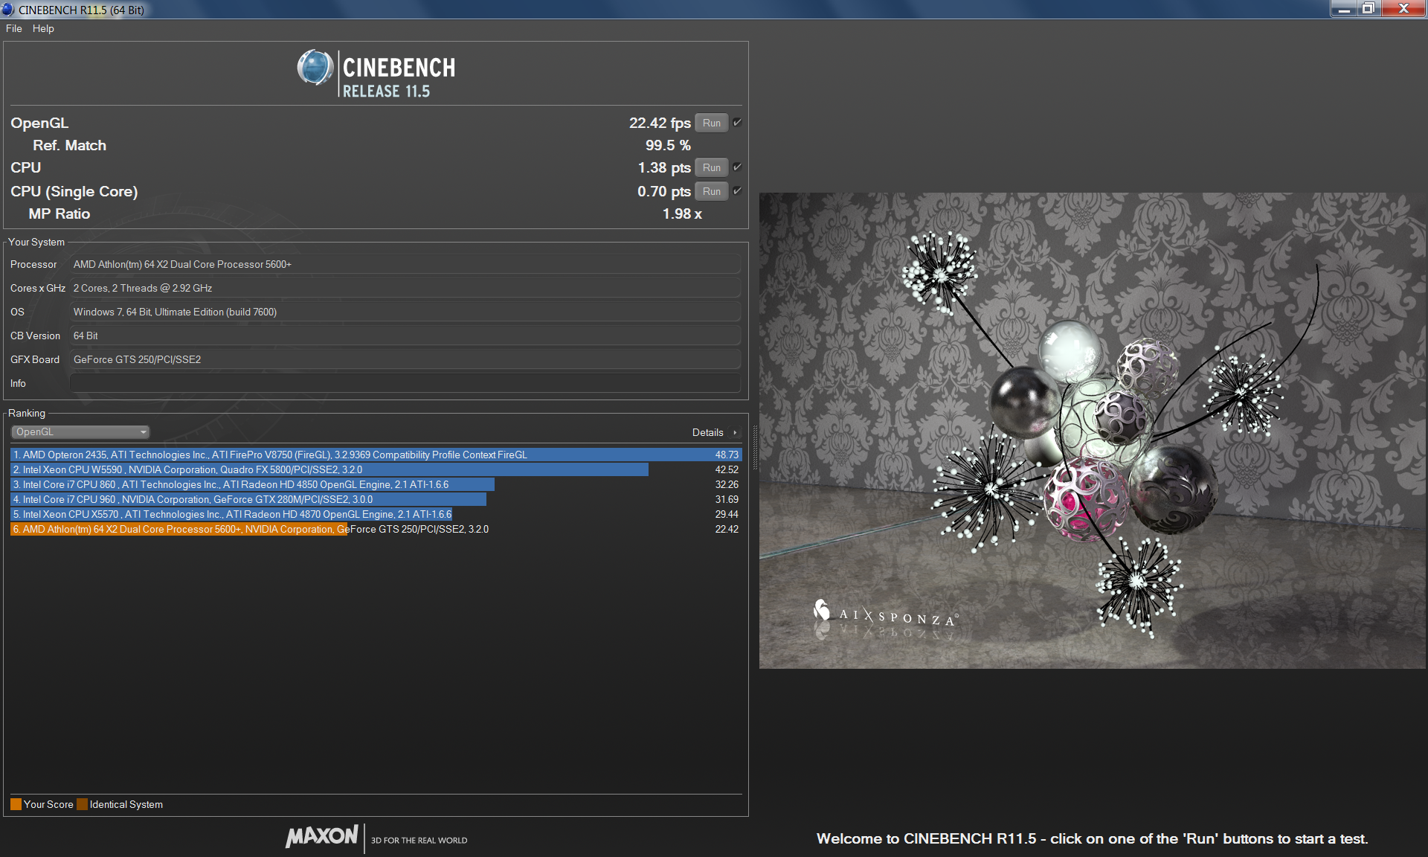The width and height of the screenshot is (1428, 857).
Task: Click the orange Your Score legend swatch
Action: pyautogui.click(x=16, y=804)
